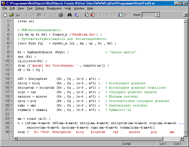The width and height of the screenshot is (189, 147).
Task: Click the Step debug icon
Action: pyautogui.click(x=102, y=15)
